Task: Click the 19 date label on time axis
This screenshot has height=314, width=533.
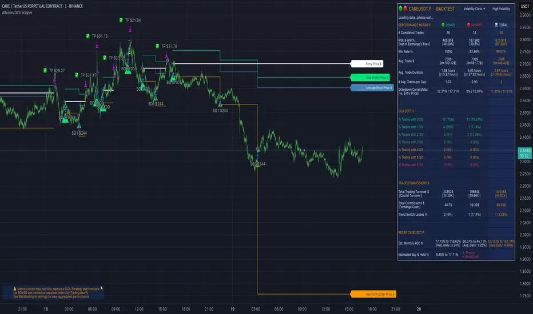Action: coord(233,309)
